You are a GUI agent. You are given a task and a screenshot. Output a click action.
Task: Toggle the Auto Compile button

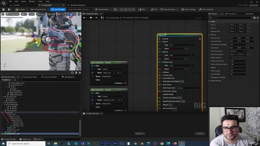pyautogui.click(x=58, y=9)
